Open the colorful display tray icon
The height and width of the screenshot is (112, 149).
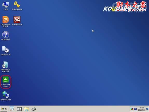[x=132, y=109]
